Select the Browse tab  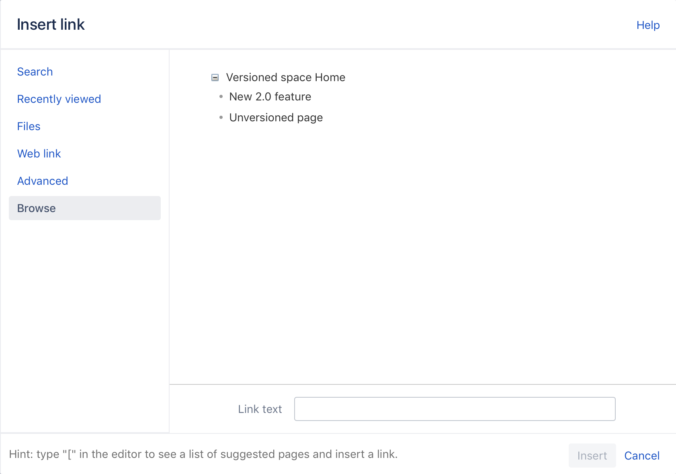point(37,208)
